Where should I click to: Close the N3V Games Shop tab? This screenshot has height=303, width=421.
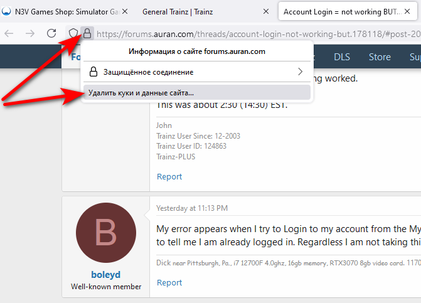(125, 11)
